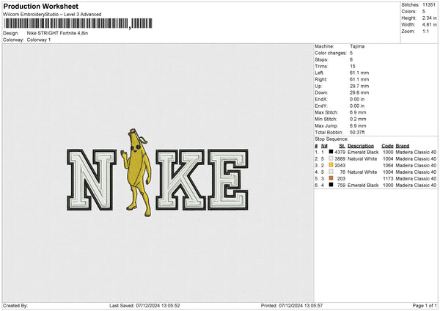This screenshot has width=440, height=311.
Task: Click the Down value '29.8 mm'
Action: coord(359,92)
